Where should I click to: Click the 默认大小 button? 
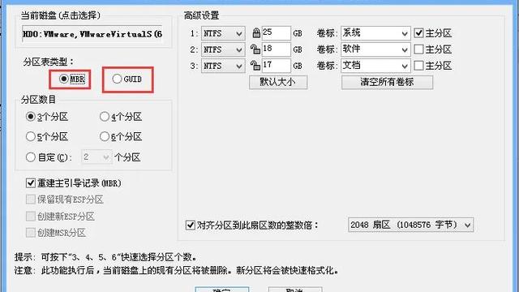pos(278,82)
